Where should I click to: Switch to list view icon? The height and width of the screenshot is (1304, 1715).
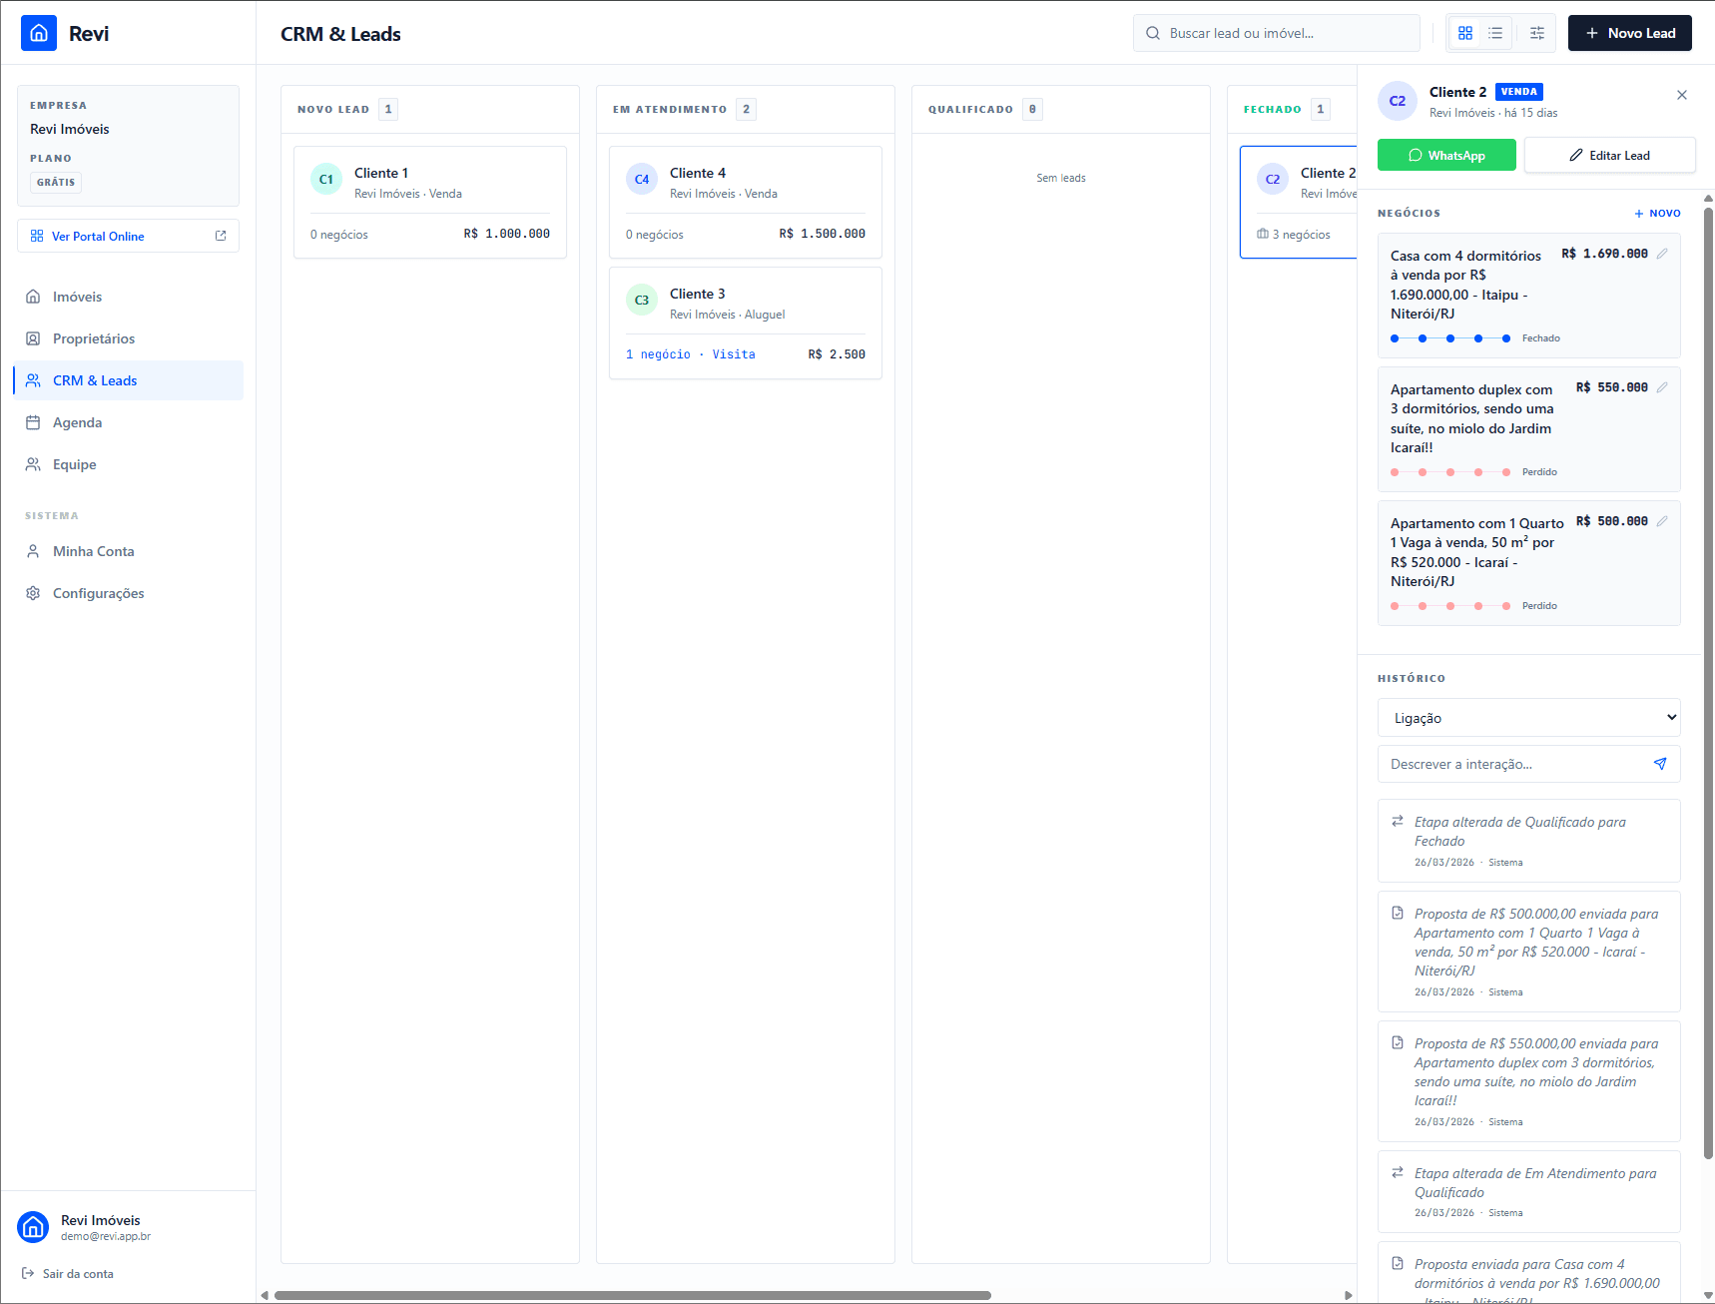1495,33
